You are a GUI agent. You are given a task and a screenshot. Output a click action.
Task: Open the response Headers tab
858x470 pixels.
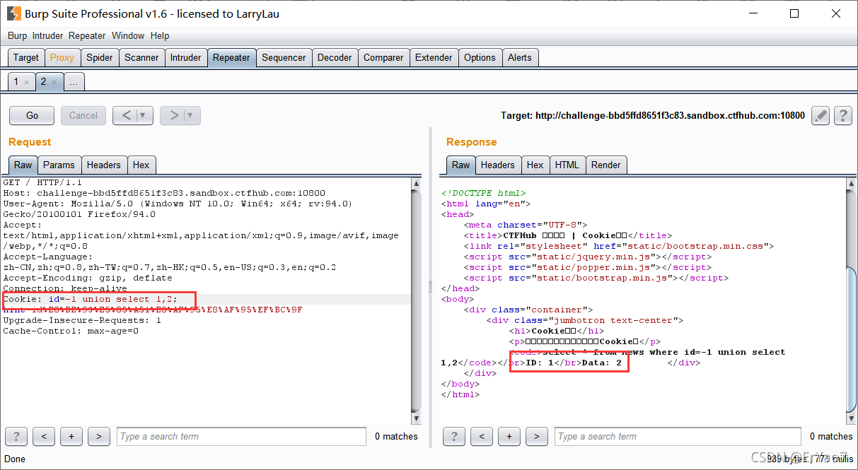pos(498,165)
